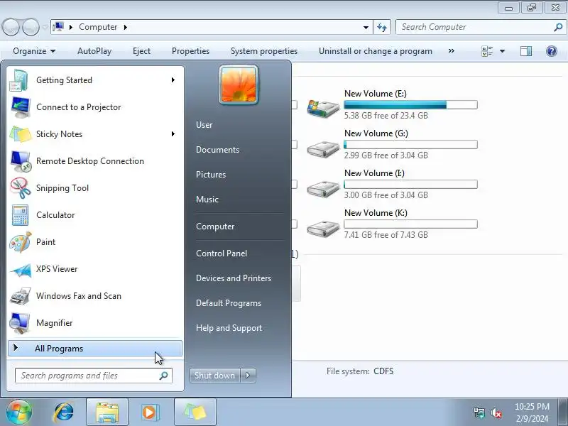
Task: Expand Getting Started submenu arrow
Action: point(173,80)
